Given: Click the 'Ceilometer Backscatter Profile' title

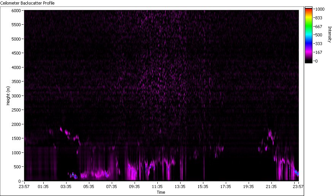Looking at the screenshot, I should pos(27,3).
